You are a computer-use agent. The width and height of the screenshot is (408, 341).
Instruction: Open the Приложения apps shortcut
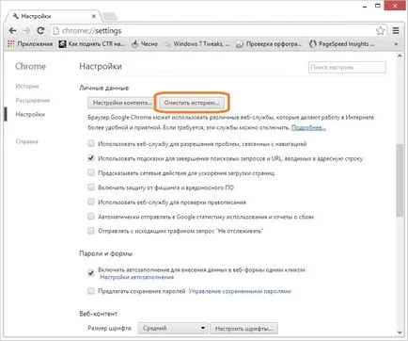(30, 44)
